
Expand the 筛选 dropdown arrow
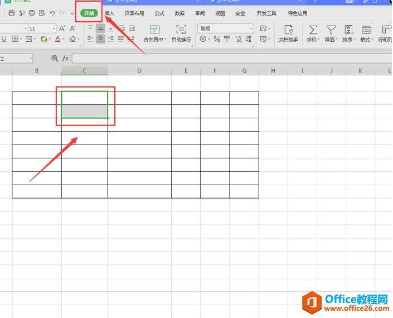click(x=337, y=40)
